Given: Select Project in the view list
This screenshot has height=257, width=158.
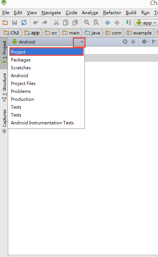Looking at the screenshot, I should click(x=47, y=52).
